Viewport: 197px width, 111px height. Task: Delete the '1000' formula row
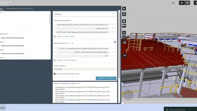[115, 56]
